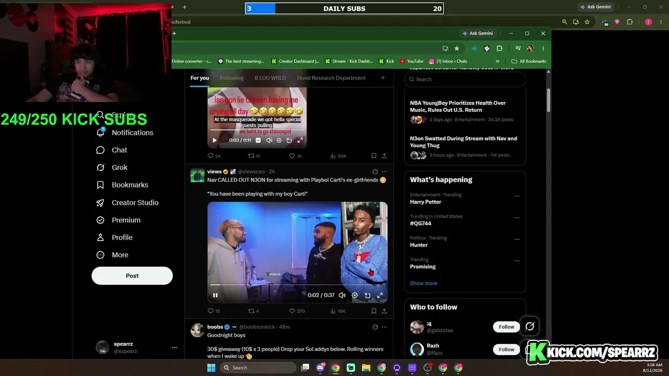669x376 pixels.
Task: Click the X Search input field
Action: click(x=465, y=79)
